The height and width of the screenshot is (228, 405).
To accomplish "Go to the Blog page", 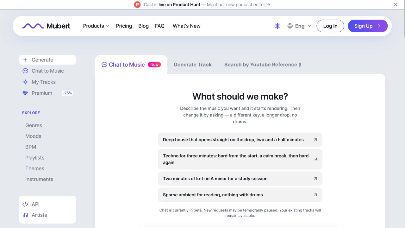I will click(143, 26).
